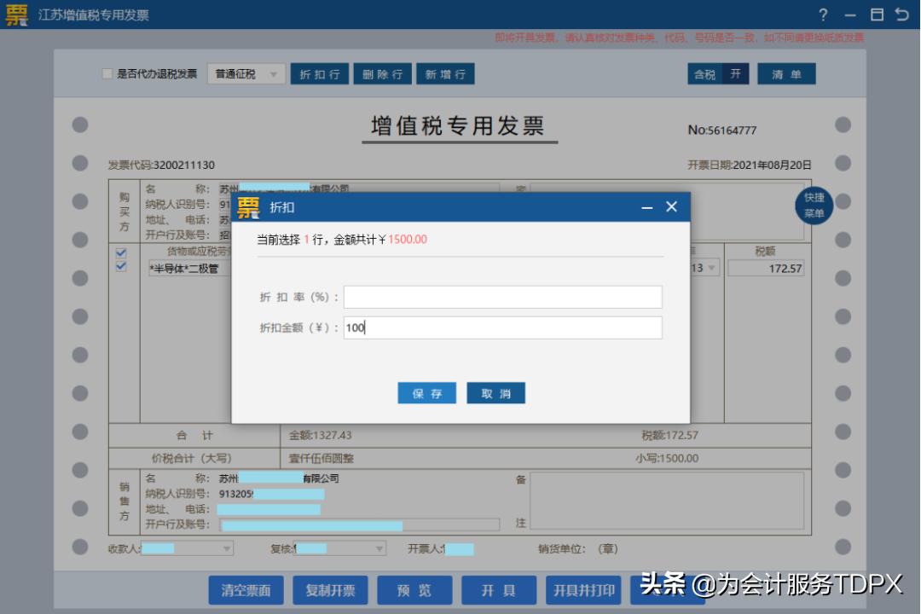Click the 折扣行 discount row button
The width and height of the screenshot is (921, 614).
coord(320,73)
